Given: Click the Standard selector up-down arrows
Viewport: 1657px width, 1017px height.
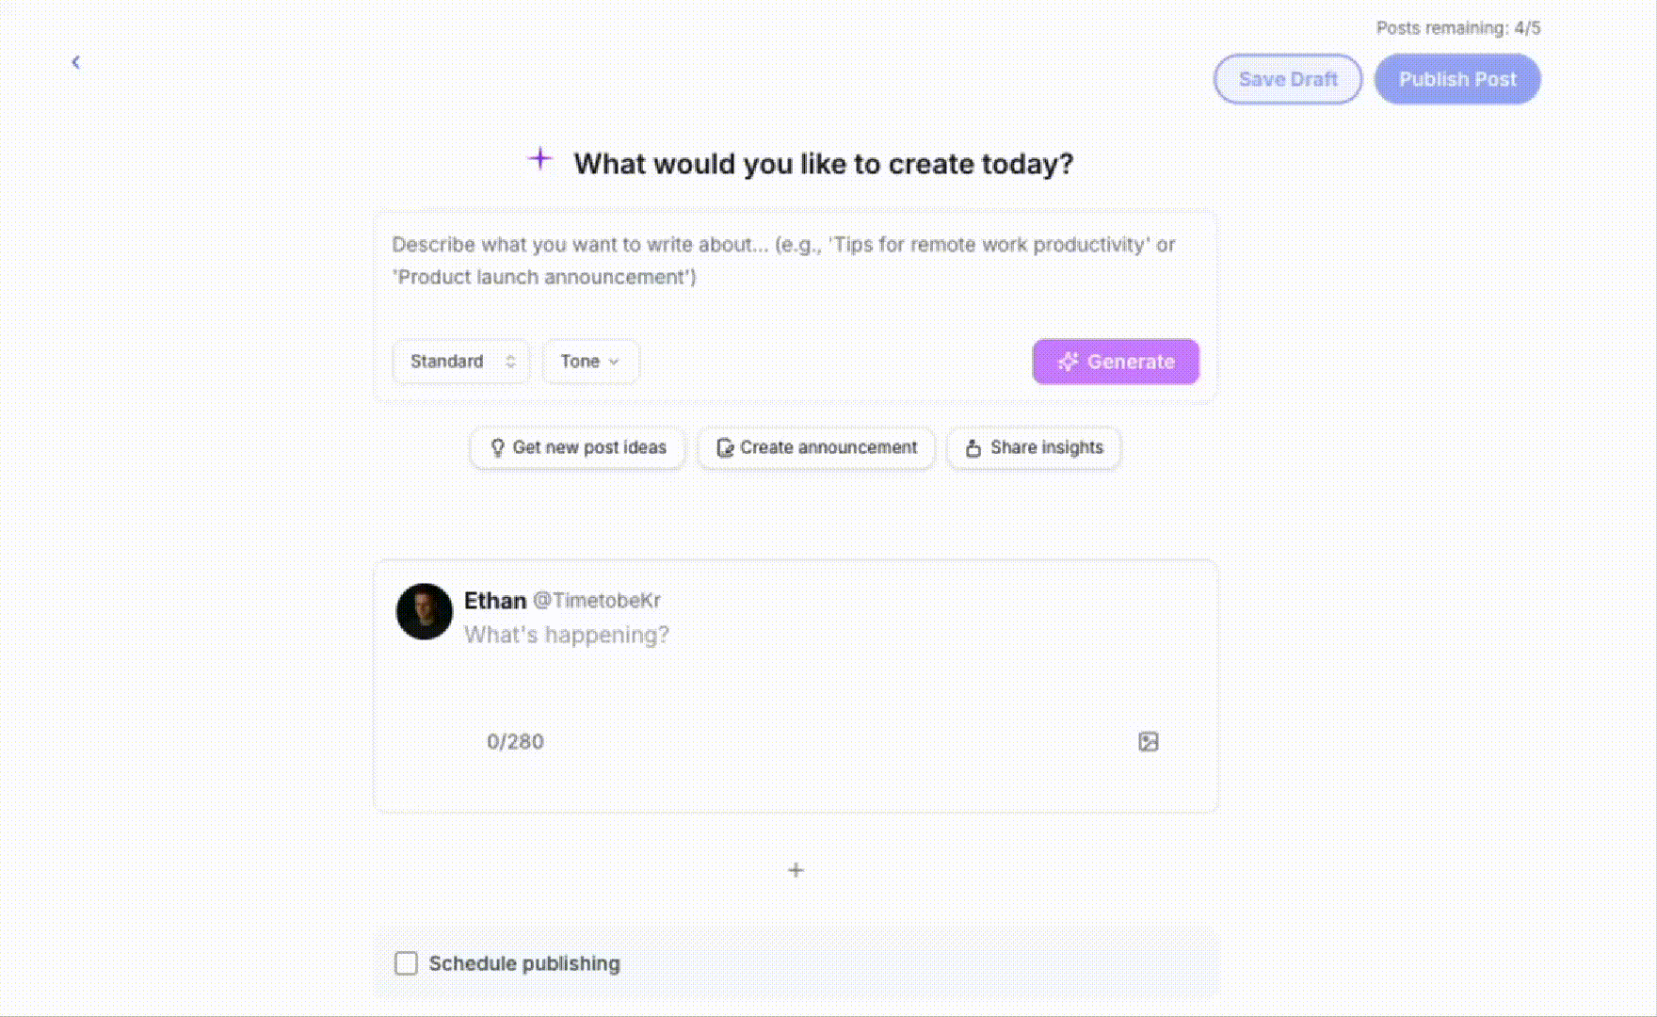Looking at the screenshot, I should click(510, 362).
